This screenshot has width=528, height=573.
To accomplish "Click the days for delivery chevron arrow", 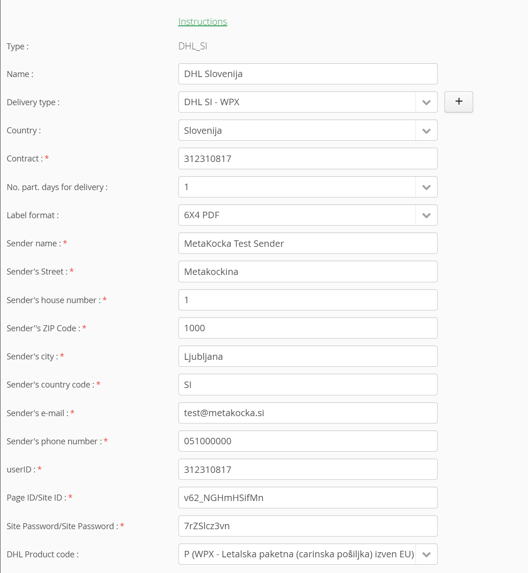I will [427, 187].
